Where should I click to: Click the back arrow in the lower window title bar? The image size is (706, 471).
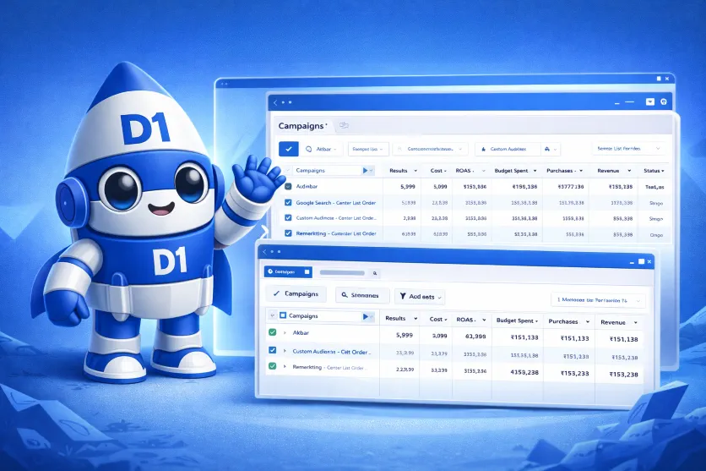pos(264,251)
